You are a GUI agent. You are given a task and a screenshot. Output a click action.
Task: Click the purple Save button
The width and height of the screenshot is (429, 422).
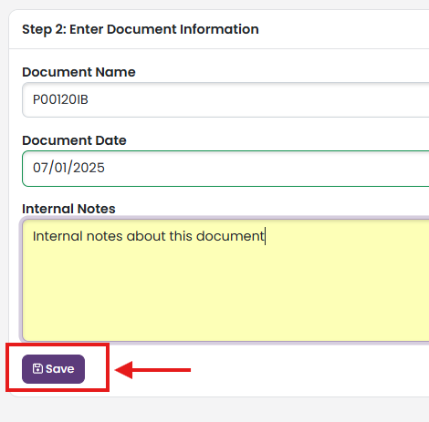click(x=53, y=369)
